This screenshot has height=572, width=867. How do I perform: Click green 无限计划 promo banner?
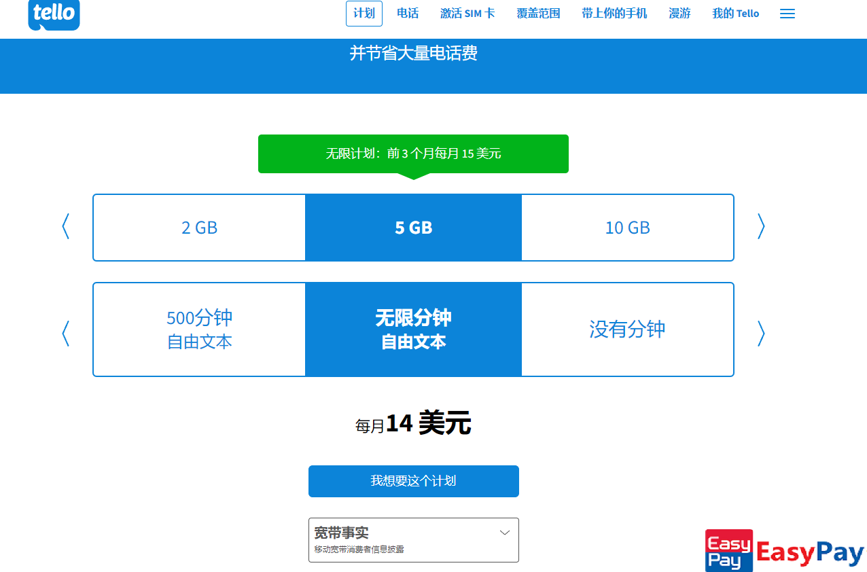pyautogui.click(x=413, y=154)
